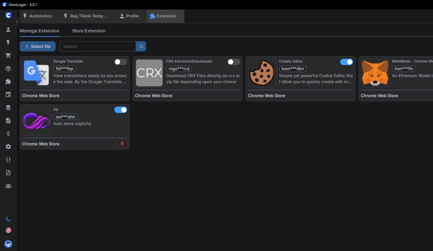
Task: Enable the Google Translate extension toggle
Action: click(x=120, y=62)
